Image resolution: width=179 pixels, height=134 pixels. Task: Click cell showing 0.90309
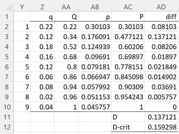tap(128, 87)
